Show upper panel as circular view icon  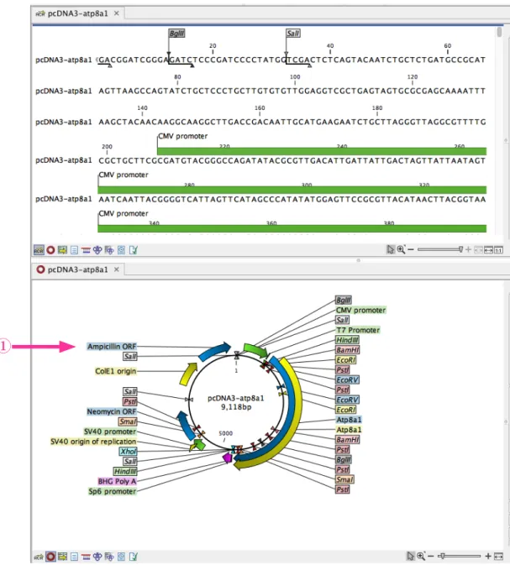click(x=51, y=249)
